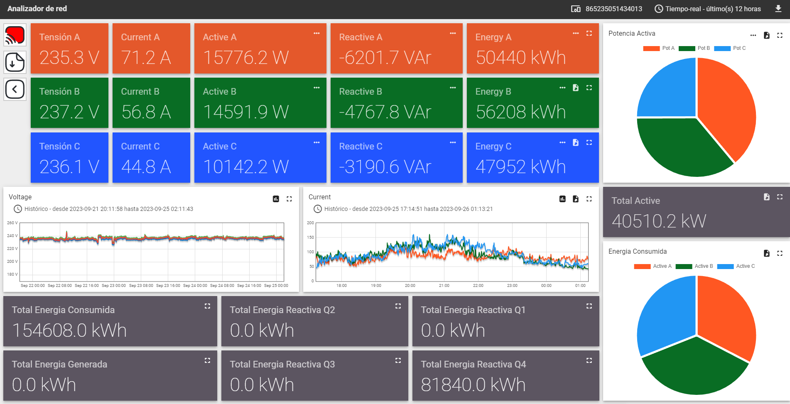The height and width of the screenshot is (404, 790).
Task: Export Energy B widget data file icon
Action: pyautogui.click(x=576, y=88)
